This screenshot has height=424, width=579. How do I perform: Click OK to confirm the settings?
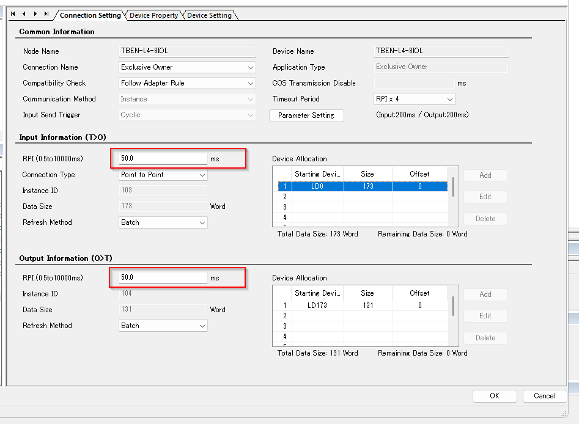coord(495,396)
